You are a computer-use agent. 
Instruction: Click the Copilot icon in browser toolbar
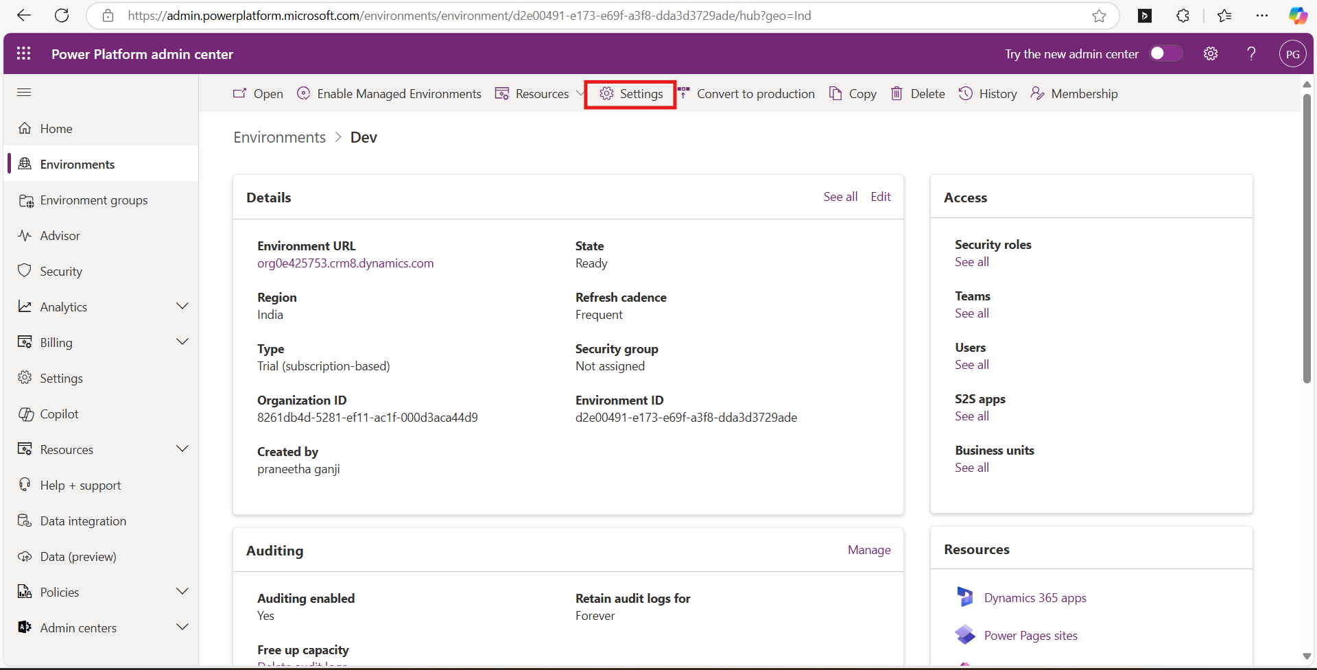point(1297,16)
